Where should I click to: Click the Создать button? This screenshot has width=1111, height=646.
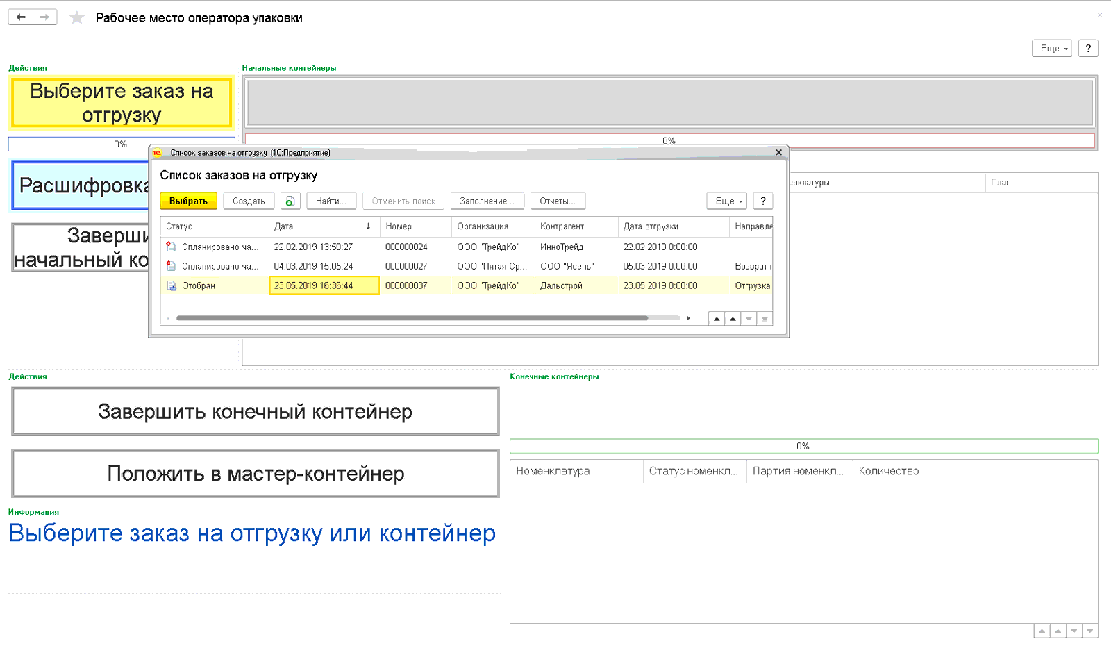pyautogui.click(x=249, y=201)
